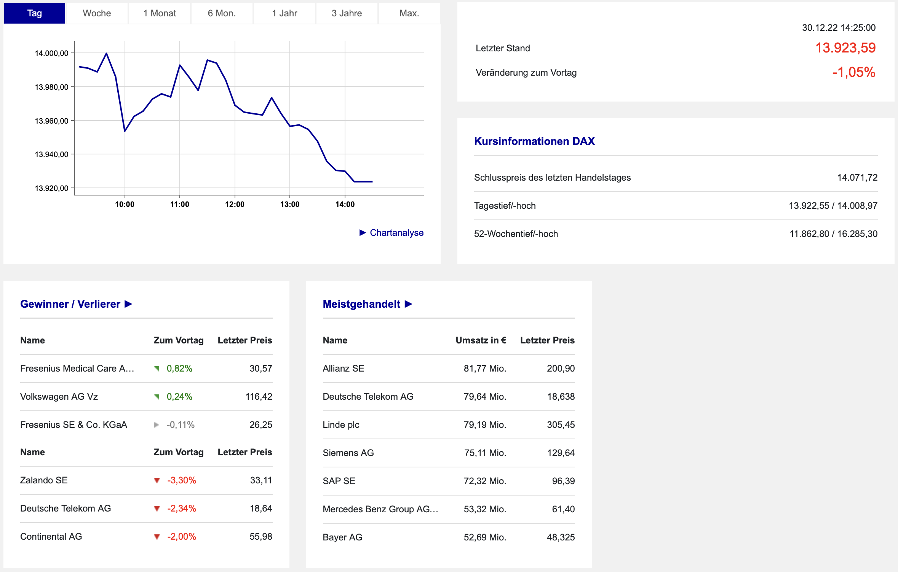Switch chart to Max. range

click(409, 13)
